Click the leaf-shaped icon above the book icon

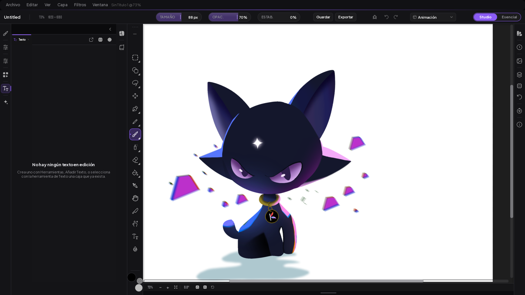[x=122, y=33]
